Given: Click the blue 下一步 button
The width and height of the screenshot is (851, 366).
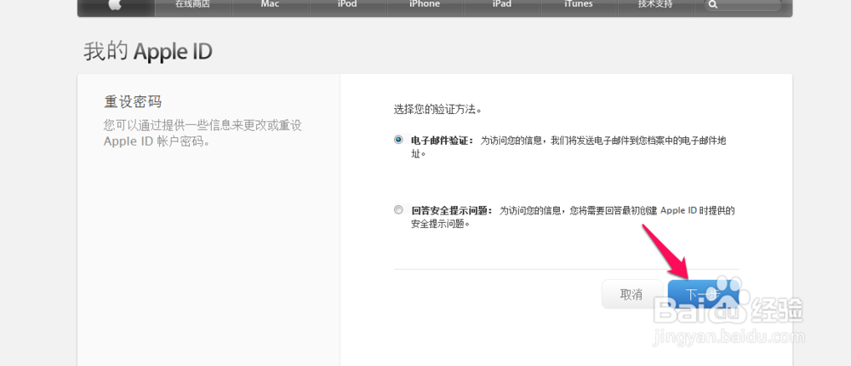Looking at the screenshot, I should pyautogui.click(x=704, y=295).
